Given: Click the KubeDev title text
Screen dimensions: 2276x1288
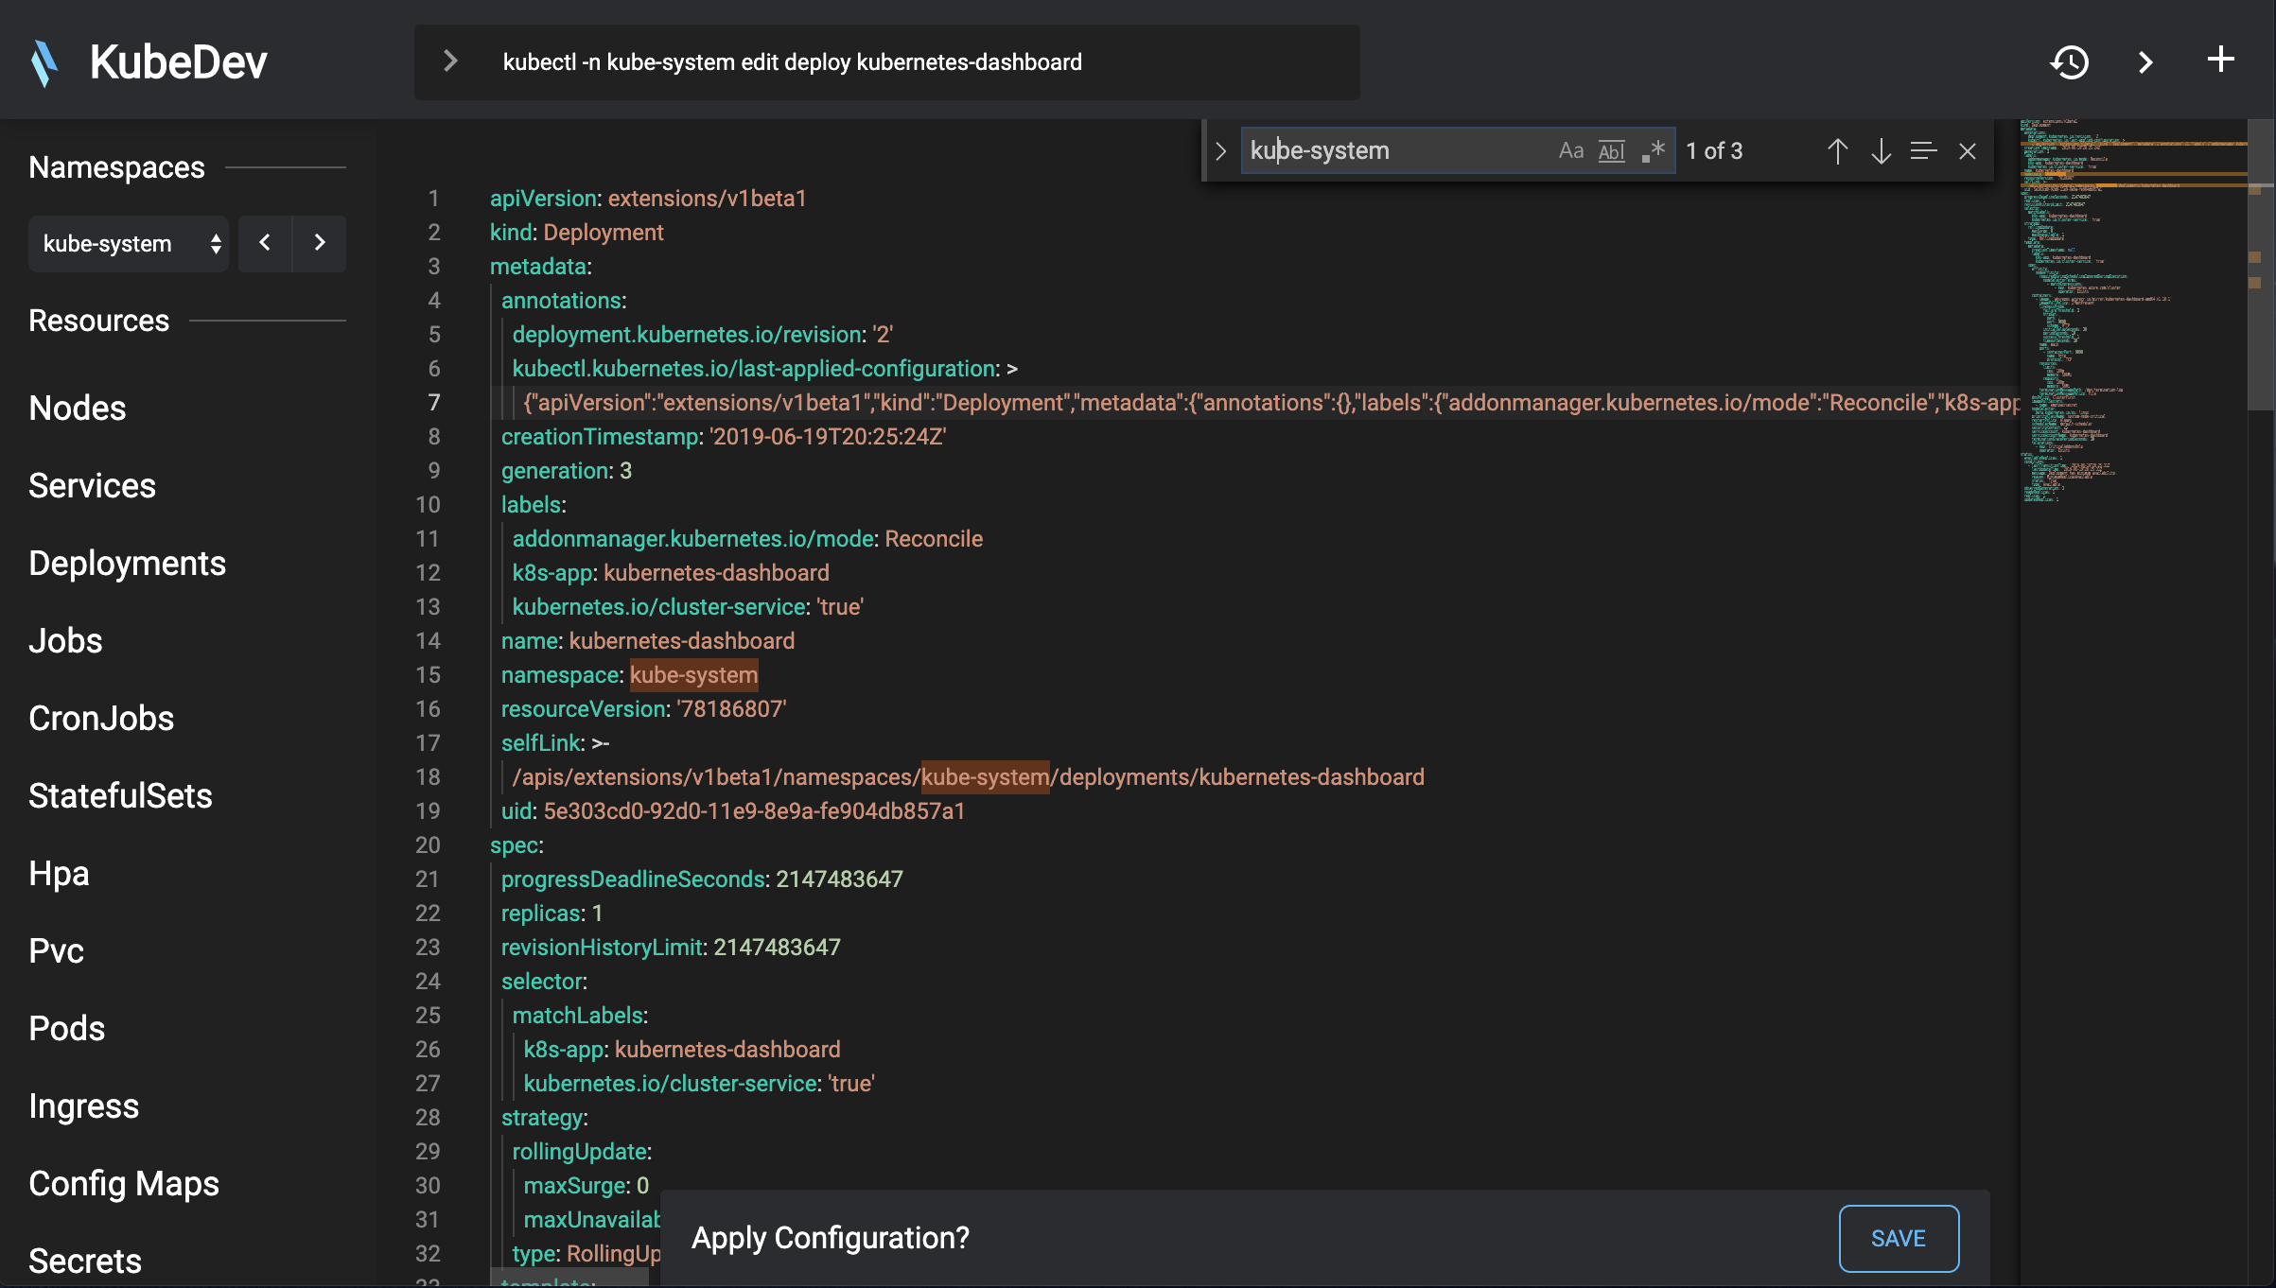Looking at the screenshot, I should click(178, 62).
